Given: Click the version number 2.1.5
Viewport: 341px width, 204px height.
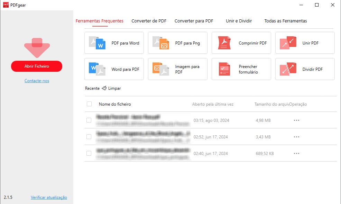Looking at the screenshot, I should [x=8, y=197].
